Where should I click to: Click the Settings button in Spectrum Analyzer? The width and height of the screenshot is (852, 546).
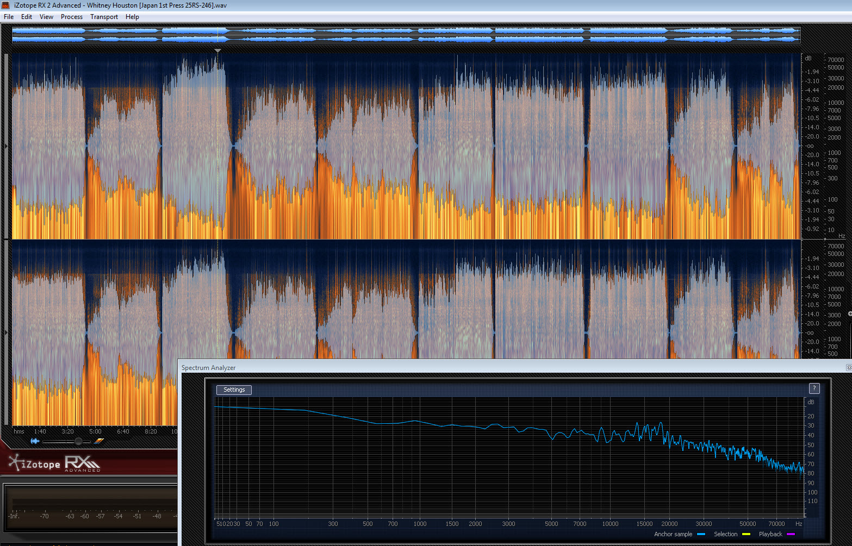[x=234, y=390]
